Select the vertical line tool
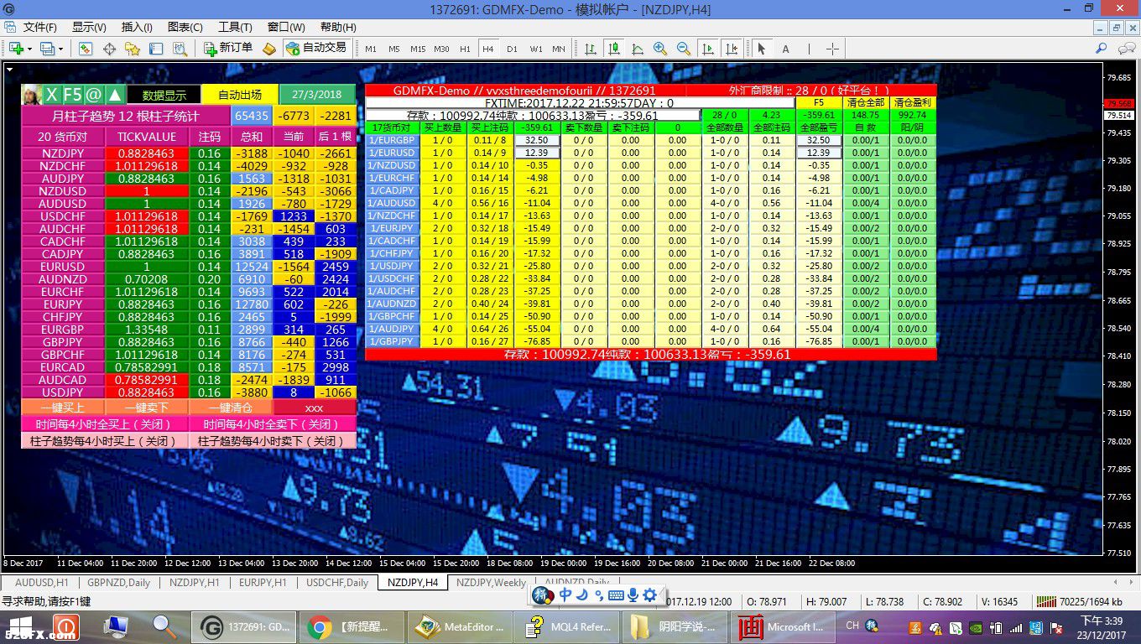The height and width of the screenshot is (644, 1141). click(x=809, y=49)
